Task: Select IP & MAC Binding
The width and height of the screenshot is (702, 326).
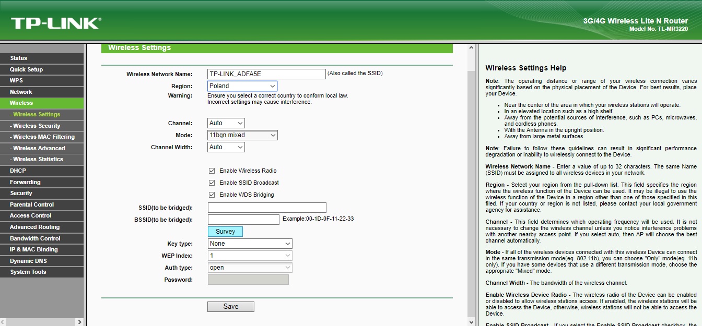Action: tap(42, 249)
